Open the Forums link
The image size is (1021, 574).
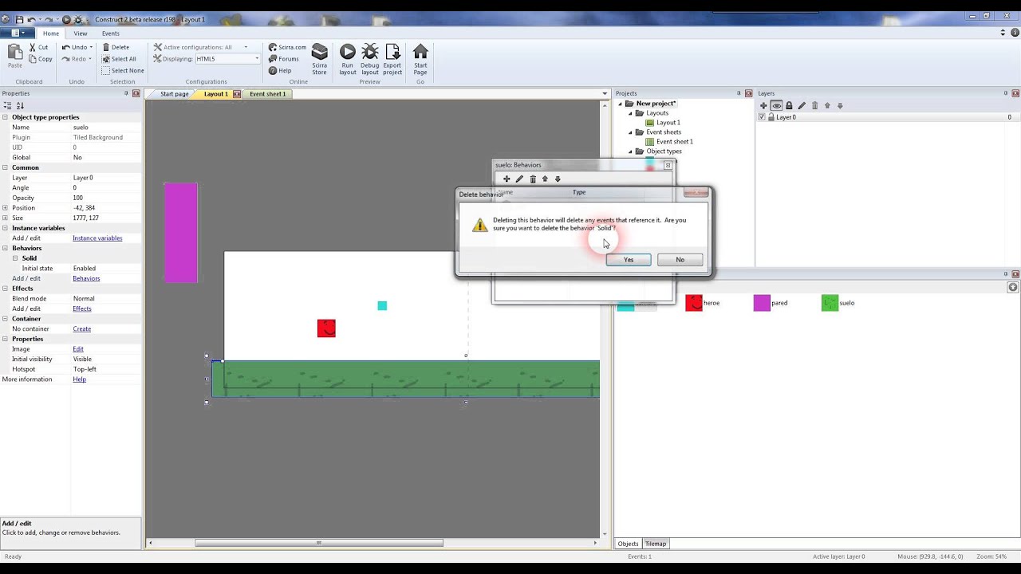click(283, 59)
